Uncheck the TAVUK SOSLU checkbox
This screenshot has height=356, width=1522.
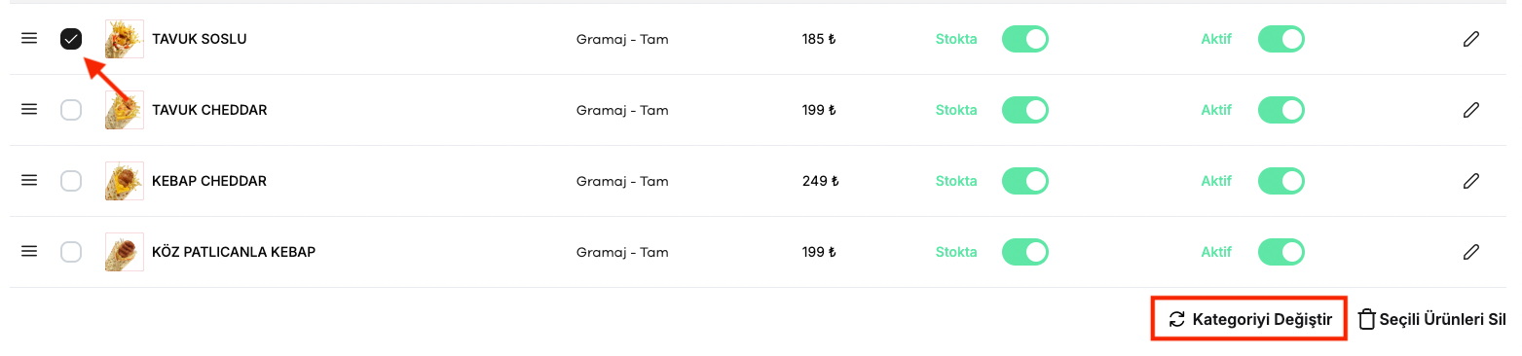tap(71, 39)
